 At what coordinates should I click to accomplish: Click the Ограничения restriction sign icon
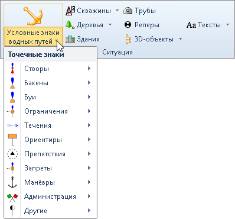[11, 111]
